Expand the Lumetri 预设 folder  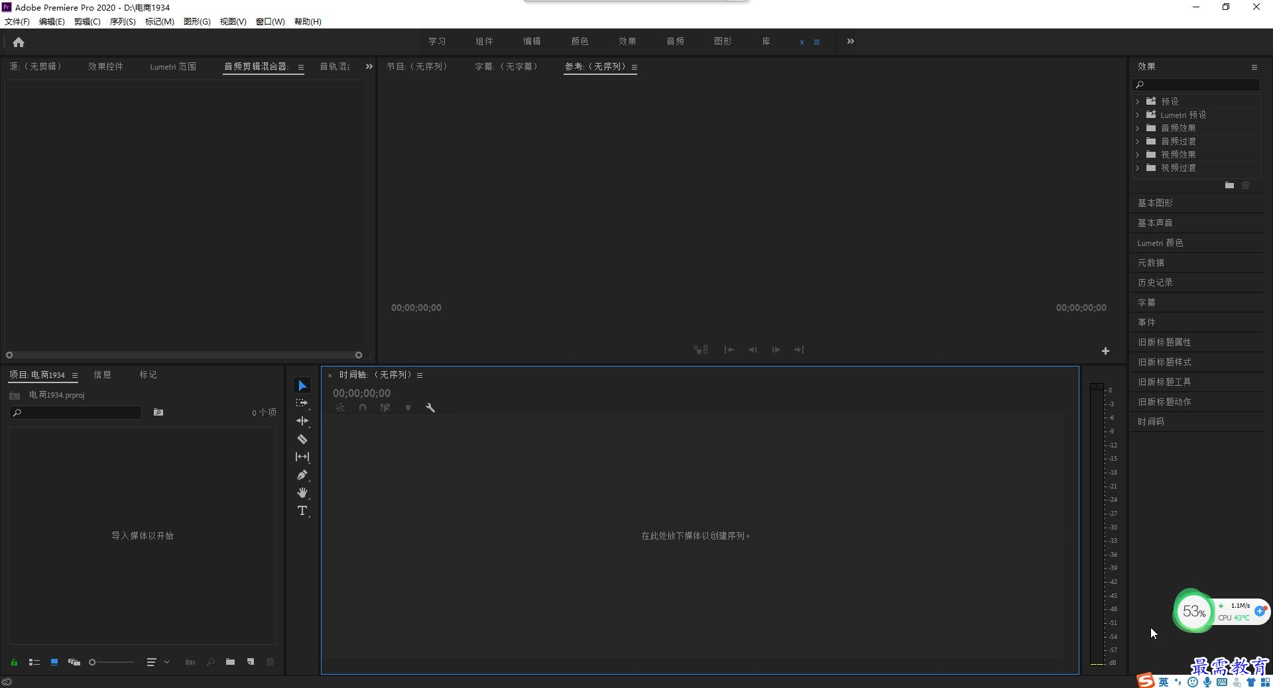(1138, 115)
